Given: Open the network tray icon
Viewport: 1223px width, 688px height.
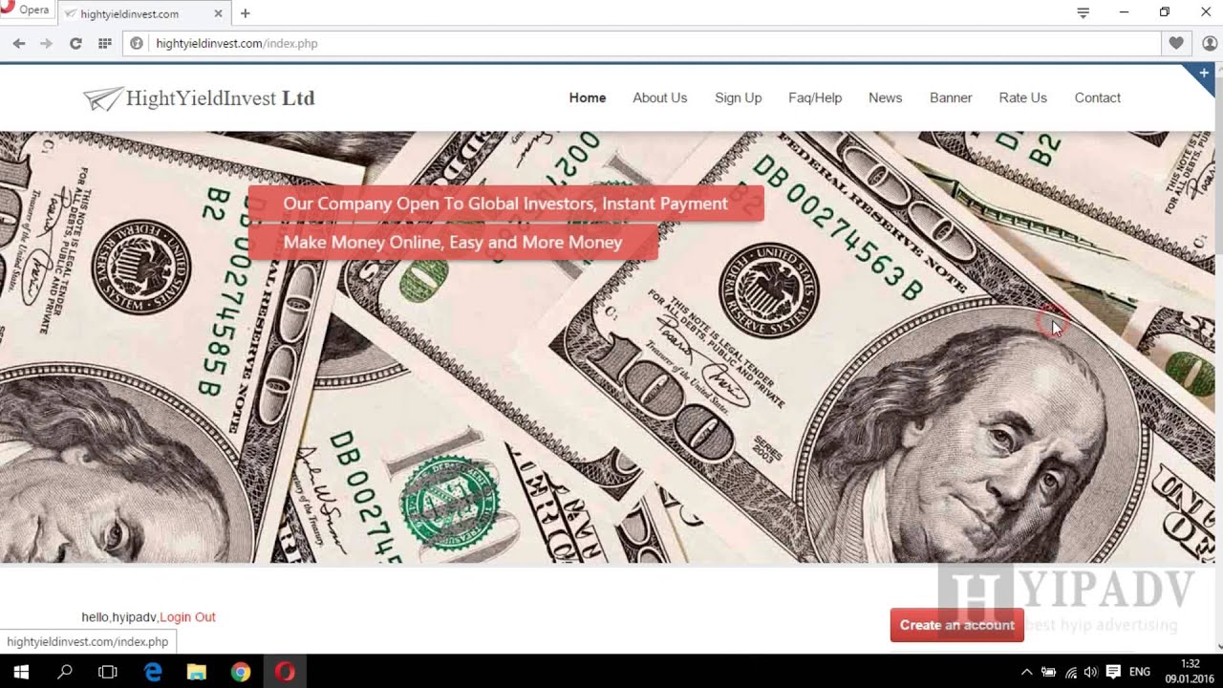Looking at the screenshot, I should (1070, 672).
